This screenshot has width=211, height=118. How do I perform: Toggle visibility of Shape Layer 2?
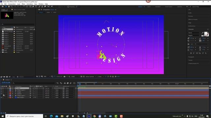coord(1,90)
